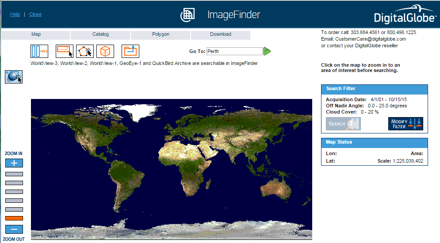440x243 pixels.
Task: Click the Zoom Out minus button
Action: click(14, 229)
